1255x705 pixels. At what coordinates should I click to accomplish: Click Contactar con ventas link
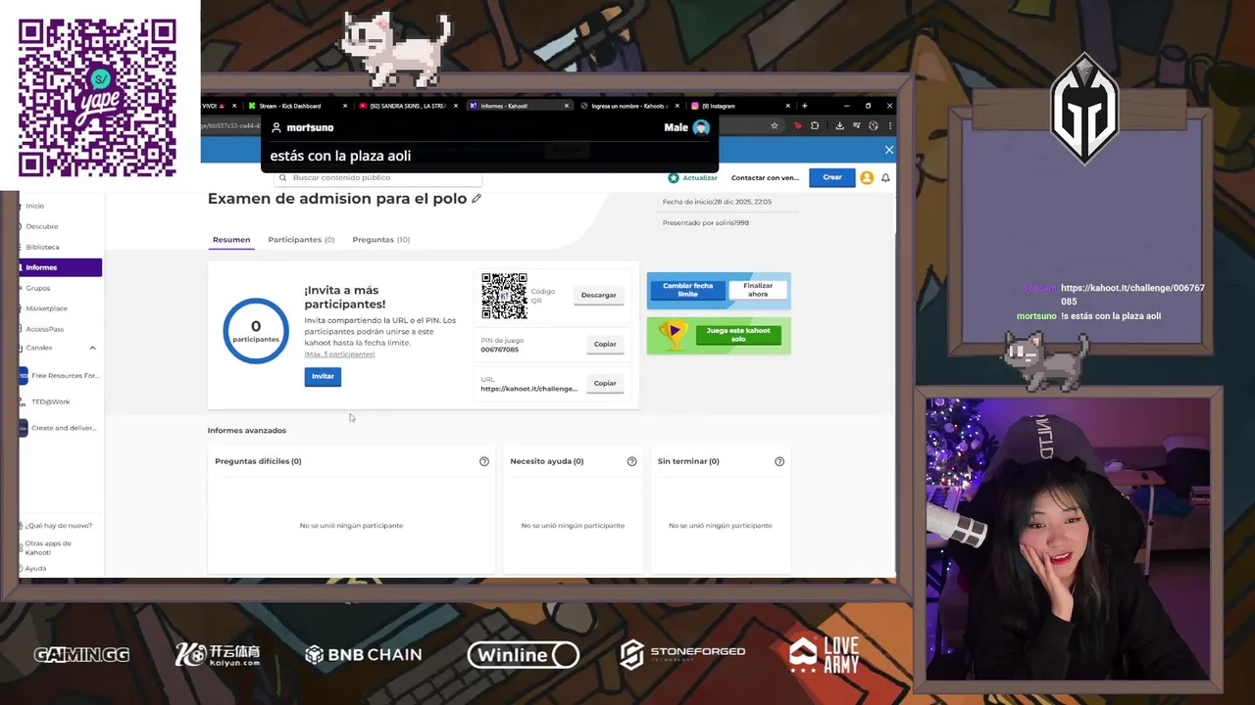click(x=765, y=178)
